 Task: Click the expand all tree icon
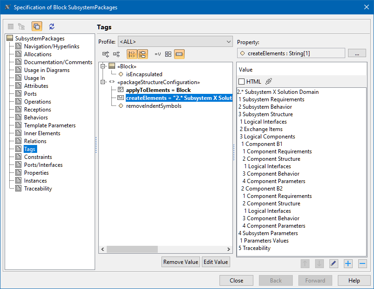(x=106, y=54)
